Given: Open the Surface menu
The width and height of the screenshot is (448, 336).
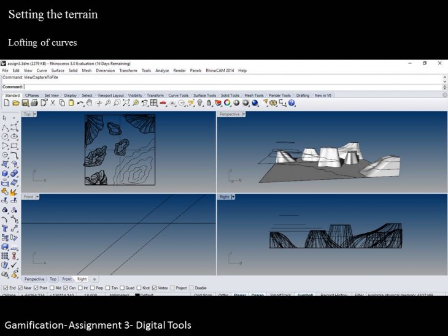Looking at the screenshot, I should click(x=58, y=71).
